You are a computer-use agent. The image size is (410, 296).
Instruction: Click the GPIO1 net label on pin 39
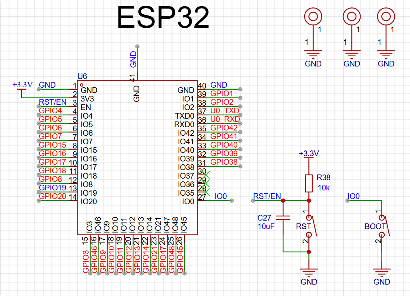pyautogui.click(x=221, y=93)
